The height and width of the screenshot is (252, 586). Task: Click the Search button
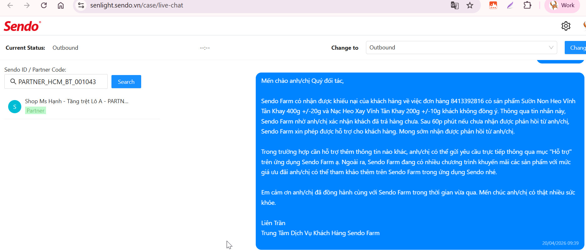(126, 82)
